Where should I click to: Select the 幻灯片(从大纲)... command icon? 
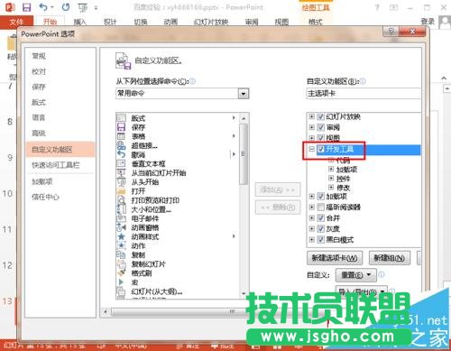pyautogui.click(x=121, y=291)
